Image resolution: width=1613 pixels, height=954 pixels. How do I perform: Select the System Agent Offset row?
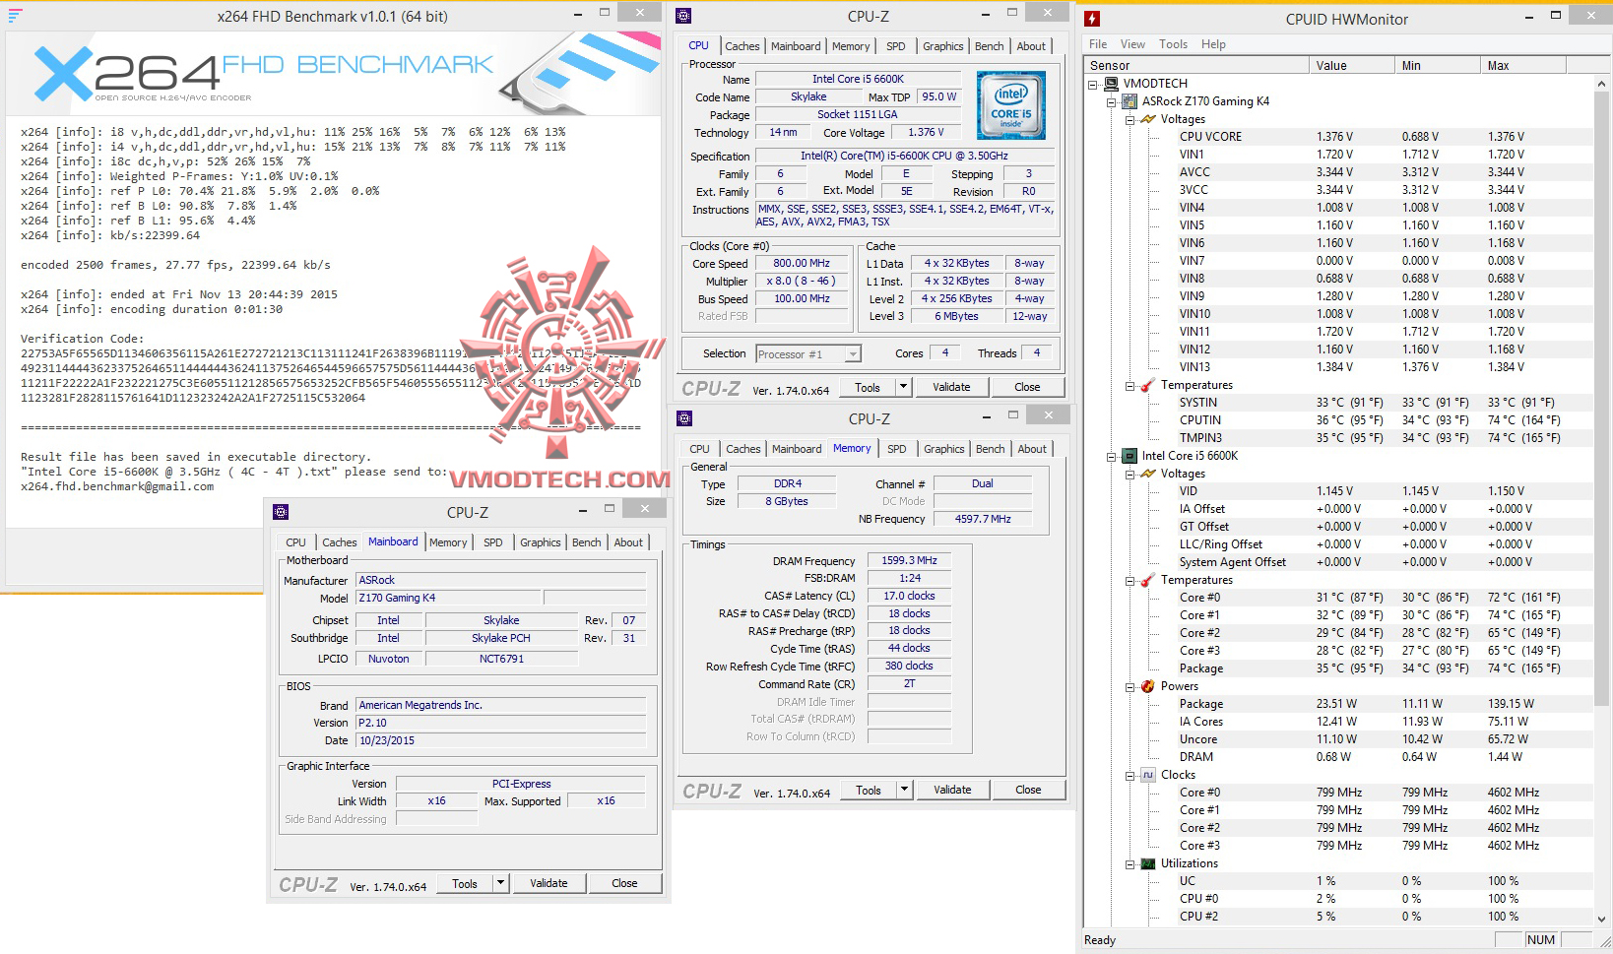pos(1338,562)
